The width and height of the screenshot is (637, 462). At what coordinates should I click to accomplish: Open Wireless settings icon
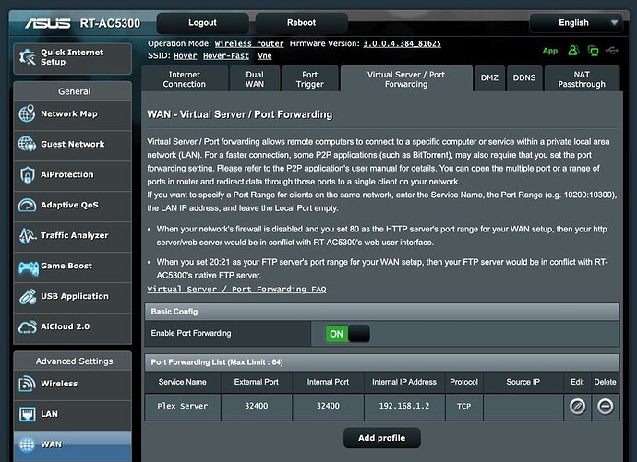pos(27,384)
